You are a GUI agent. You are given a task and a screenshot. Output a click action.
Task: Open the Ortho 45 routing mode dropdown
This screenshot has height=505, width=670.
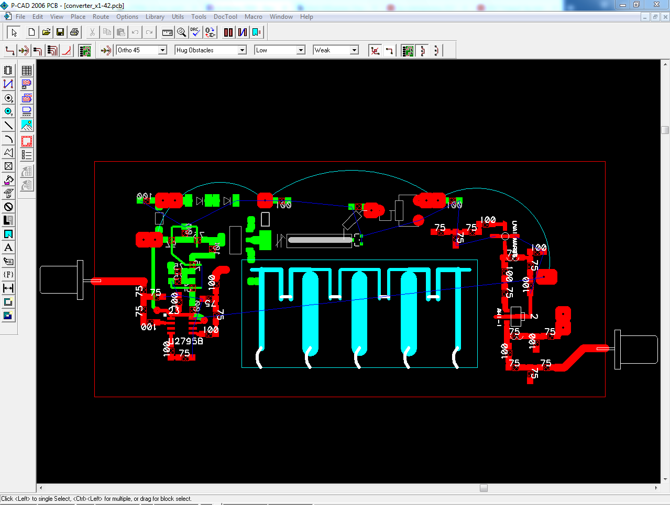tap(162, 50)
